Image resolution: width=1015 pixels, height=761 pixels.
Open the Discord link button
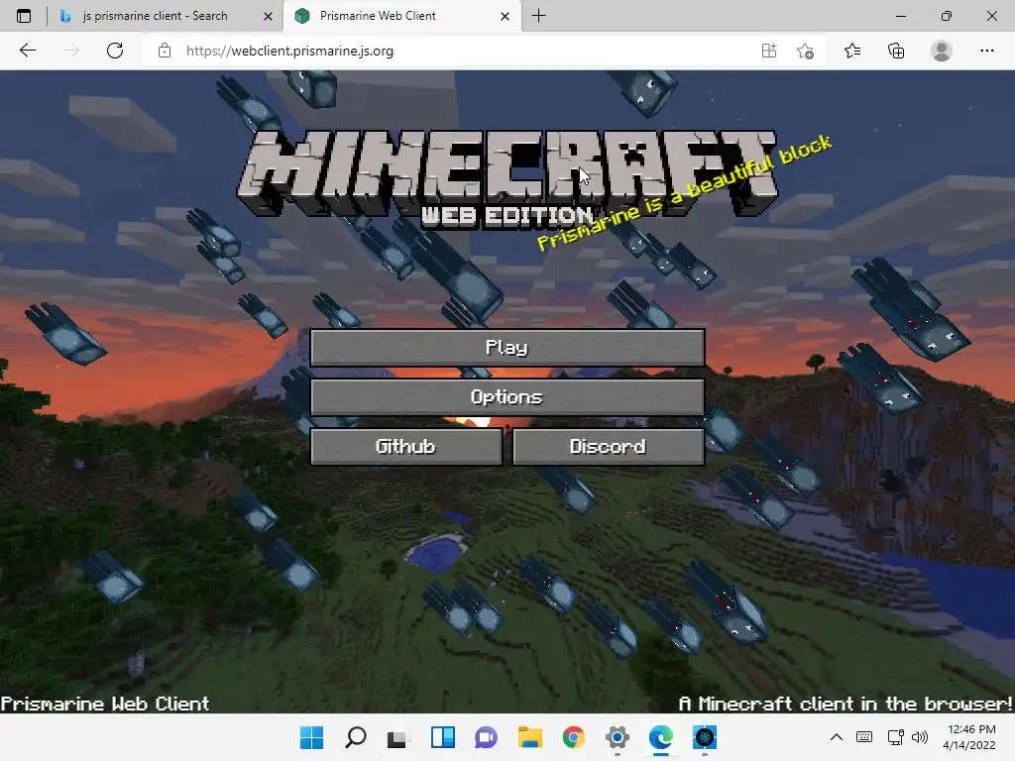pos(609,447)
